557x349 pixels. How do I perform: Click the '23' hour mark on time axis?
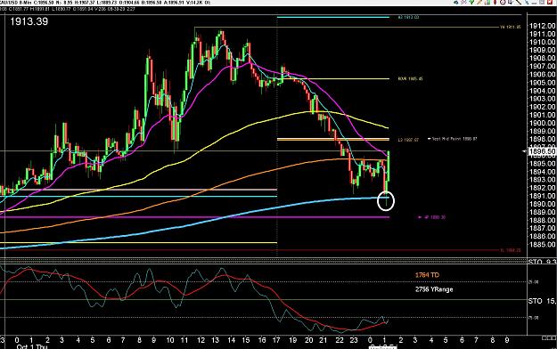click(x=354, y=340)
